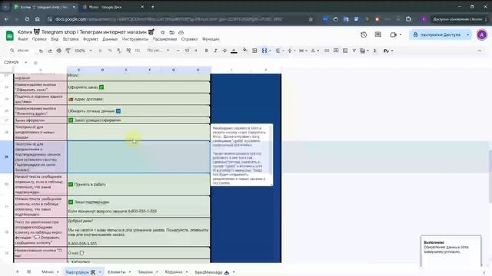Viewport: 492px width, 276px height.
Task: Add a new sheet with plus
Action: pyautogui.click(x=17, y=272)
